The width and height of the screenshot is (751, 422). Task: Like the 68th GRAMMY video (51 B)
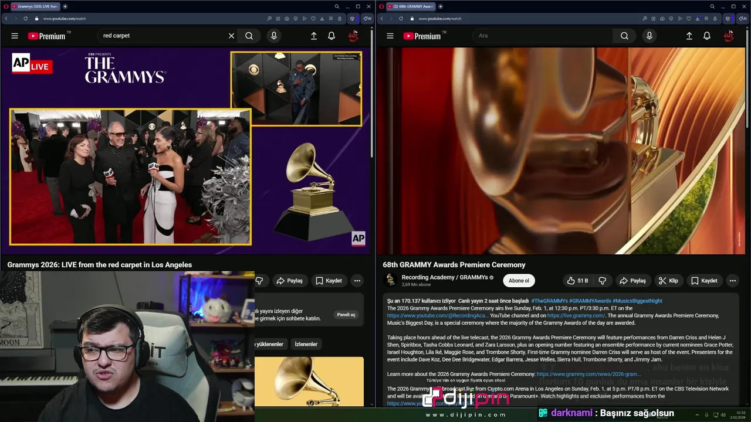(578, 281)
